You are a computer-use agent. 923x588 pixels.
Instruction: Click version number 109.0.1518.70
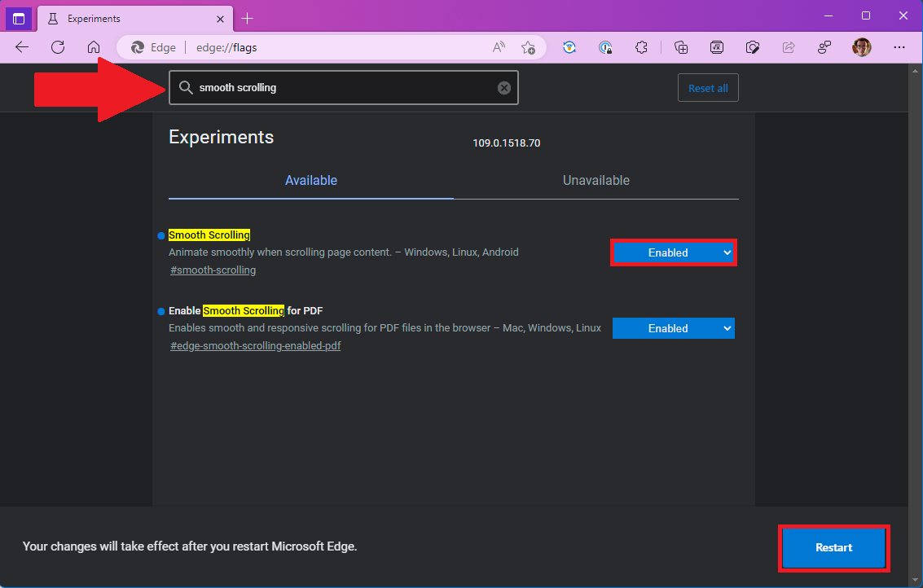point(506,143)
